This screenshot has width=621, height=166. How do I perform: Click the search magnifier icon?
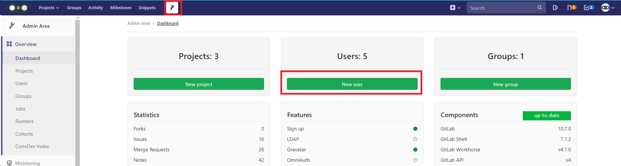click(539, 8)
